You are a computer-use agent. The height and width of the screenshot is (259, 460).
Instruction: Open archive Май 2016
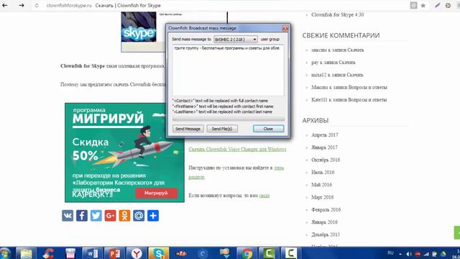tap(321, 185)
